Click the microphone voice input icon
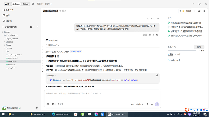 click(147, 104)
